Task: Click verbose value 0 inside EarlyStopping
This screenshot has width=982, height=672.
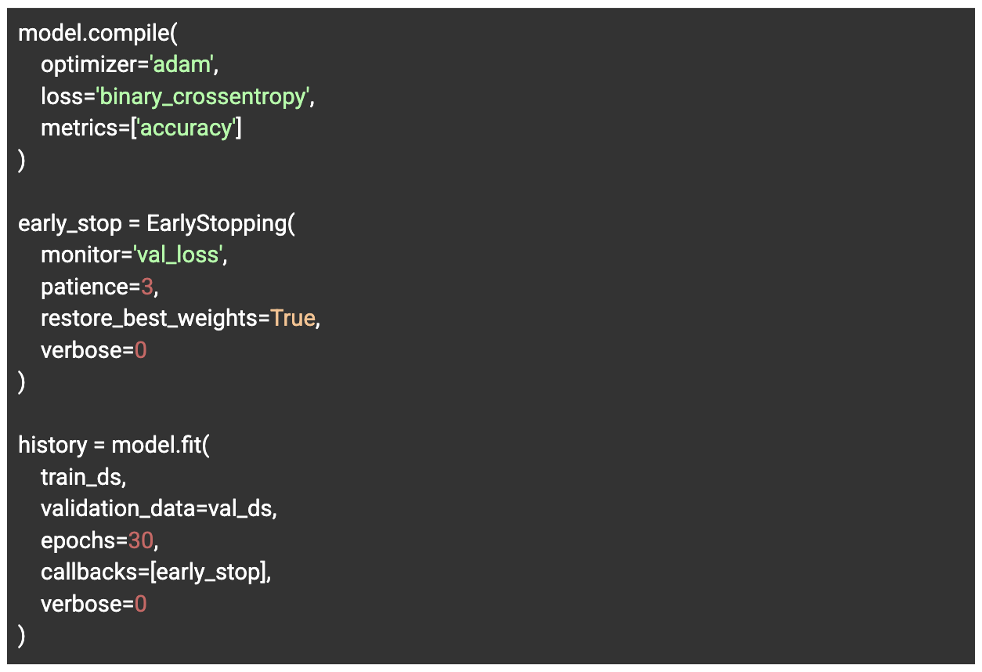Action: click(x=140, y=350)
